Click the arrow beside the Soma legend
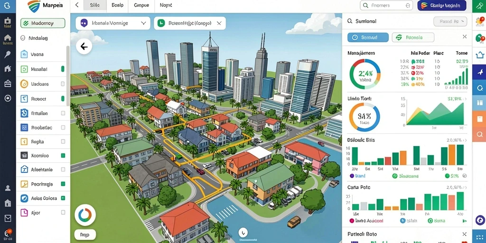This screenshot has width=486, height=243. [x=464, y=221]
